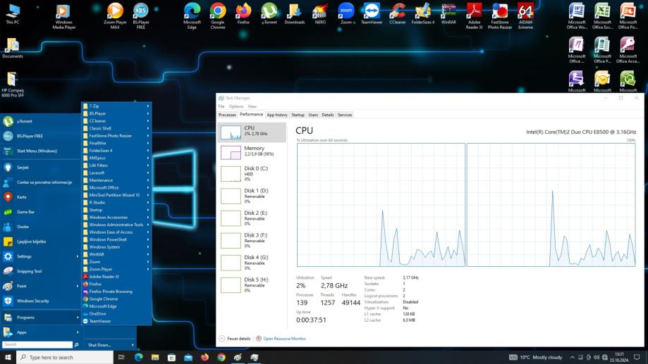This screenshot has width=648, height=364.
Task: Open Task Manager Options menu
Action: pyautogui.click(x=236, y=106)
